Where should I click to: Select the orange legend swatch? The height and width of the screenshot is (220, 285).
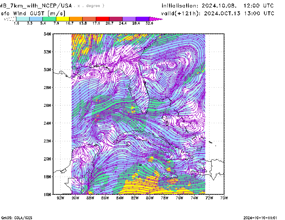tap(76, 19)
